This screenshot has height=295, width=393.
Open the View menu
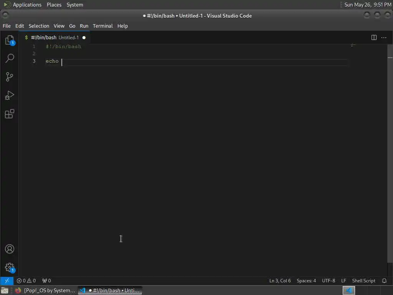pyautogui.click(x=59, y=26)
